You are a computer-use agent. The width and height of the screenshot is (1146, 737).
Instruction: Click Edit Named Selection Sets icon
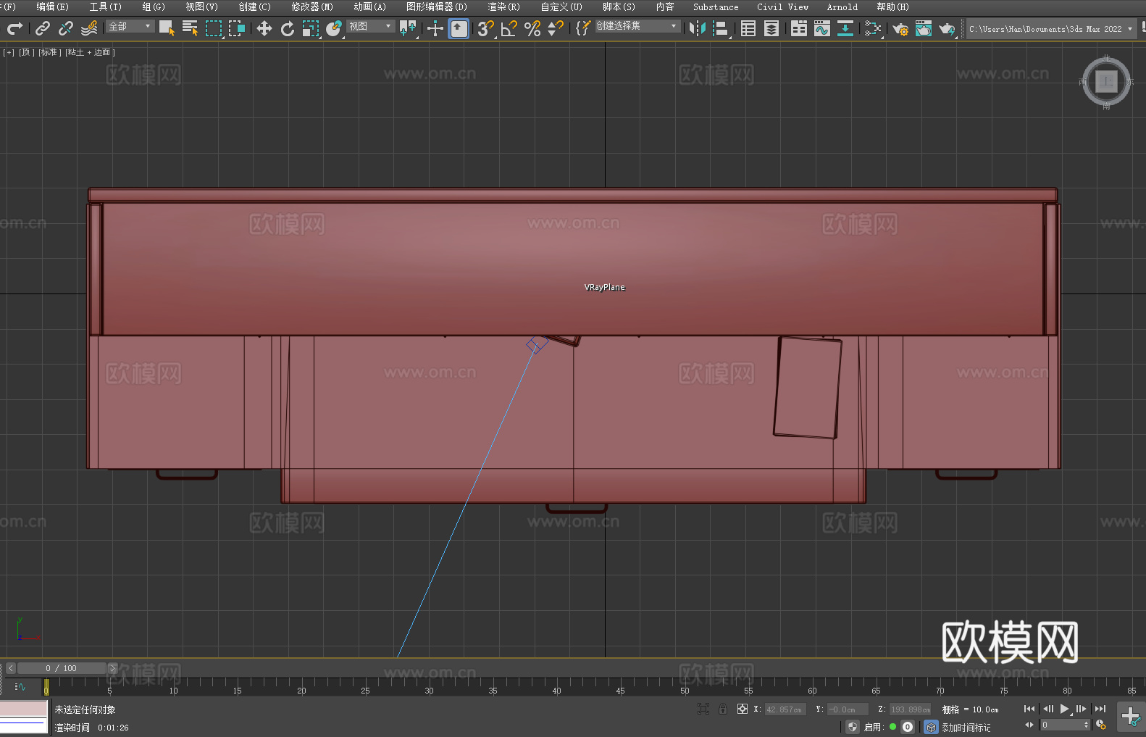(583, 28)
